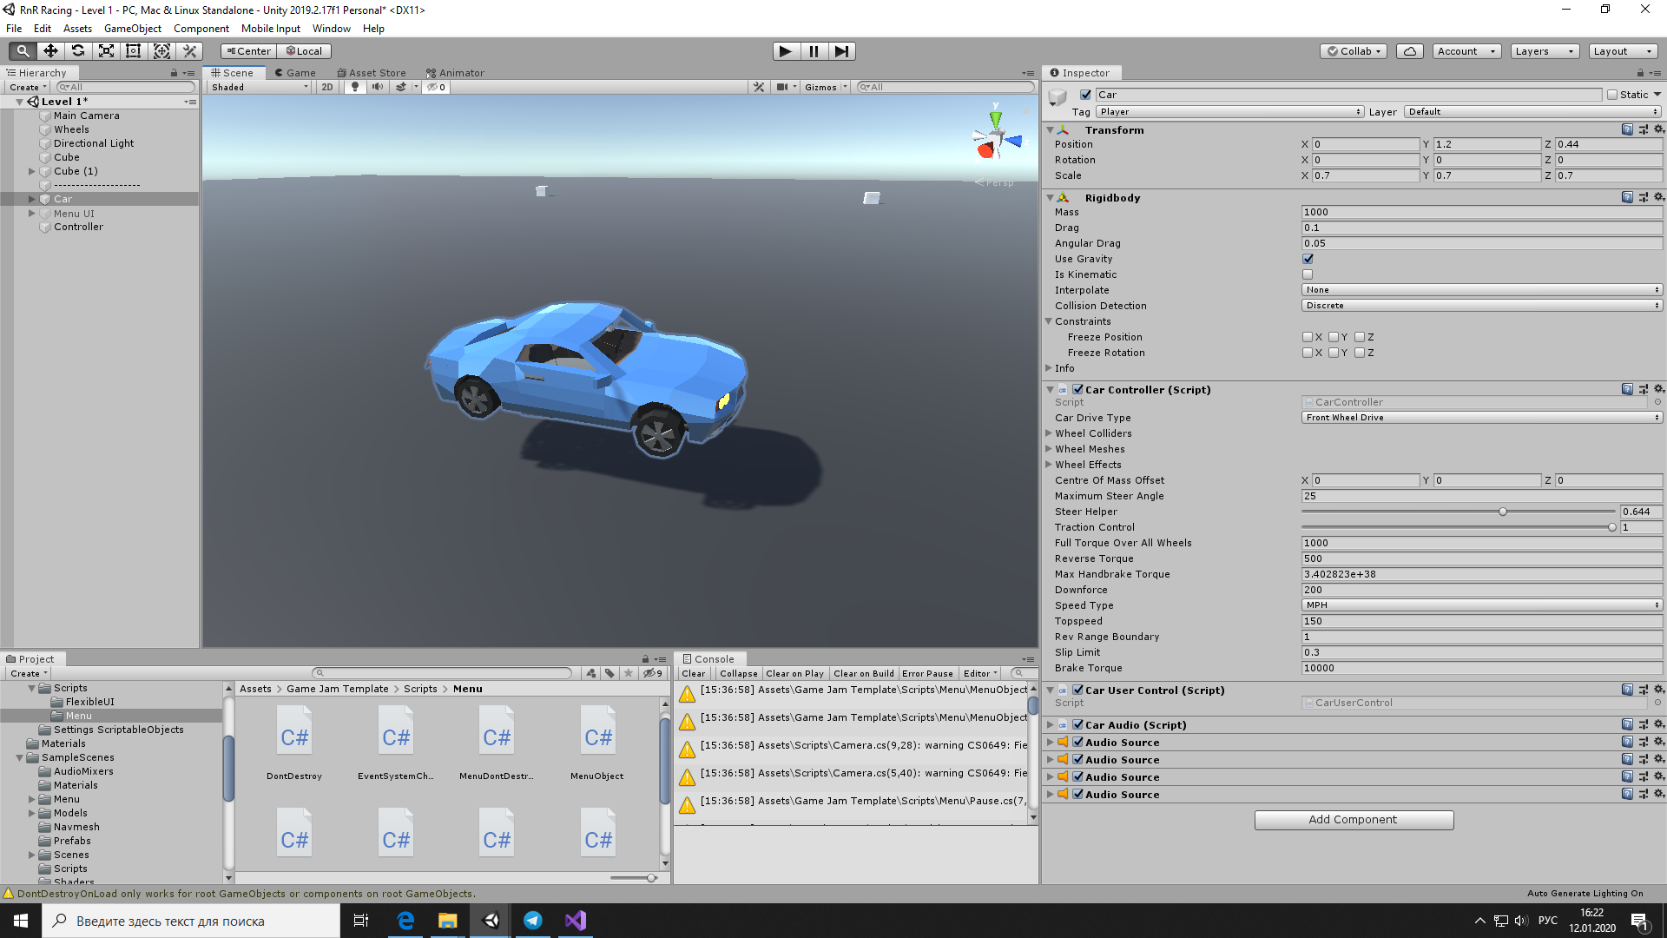
Task: Toggle scene lighting bulb icon
Action: click(355, 87)
